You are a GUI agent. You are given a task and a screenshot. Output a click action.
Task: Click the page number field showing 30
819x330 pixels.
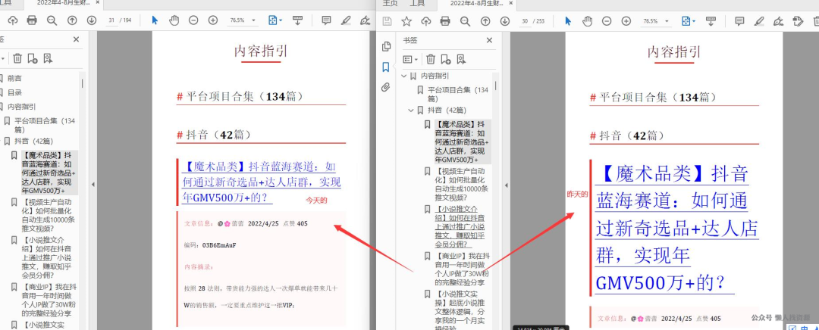(525, 21)
